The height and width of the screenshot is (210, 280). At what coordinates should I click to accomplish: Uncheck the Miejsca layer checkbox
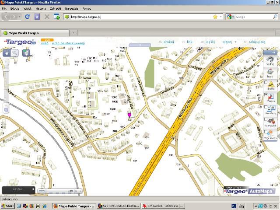coord(266,94)
